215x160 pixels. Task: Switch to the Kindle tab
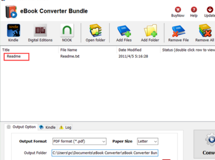click(x=48, y=128)
